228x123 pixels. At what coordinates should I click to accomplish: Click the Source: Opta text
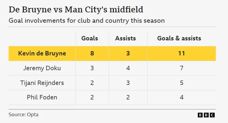24,114
